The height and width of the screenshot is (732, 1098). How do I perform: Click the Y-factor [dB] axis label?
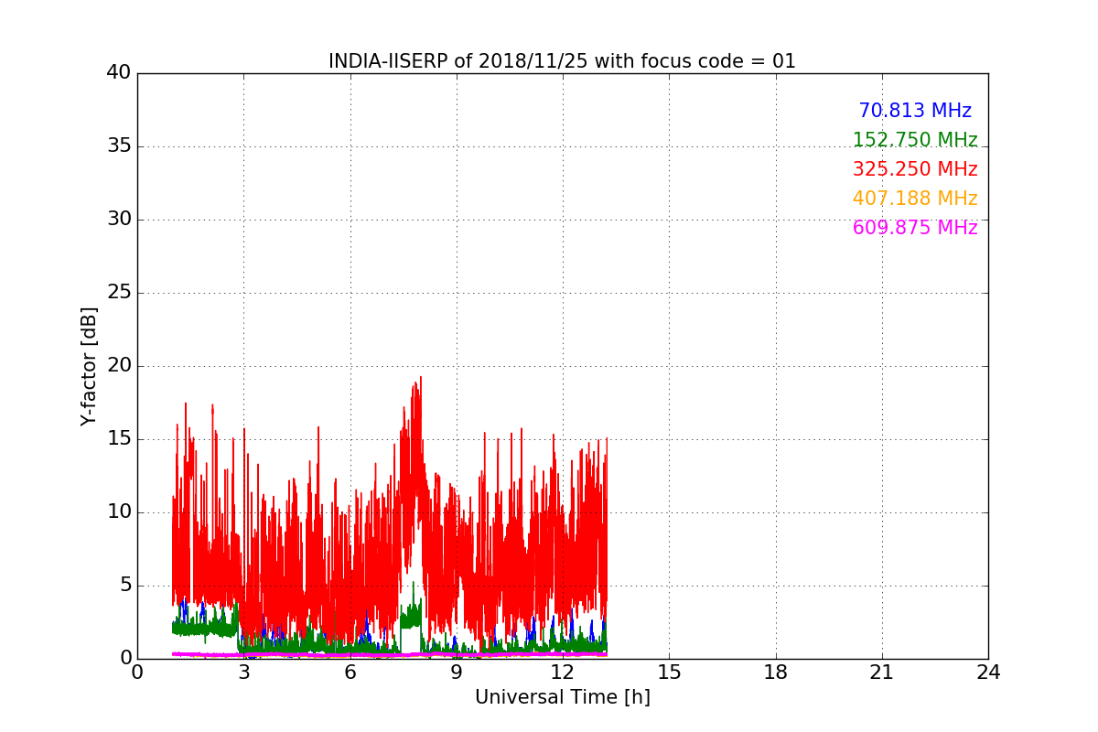[89, 366]
